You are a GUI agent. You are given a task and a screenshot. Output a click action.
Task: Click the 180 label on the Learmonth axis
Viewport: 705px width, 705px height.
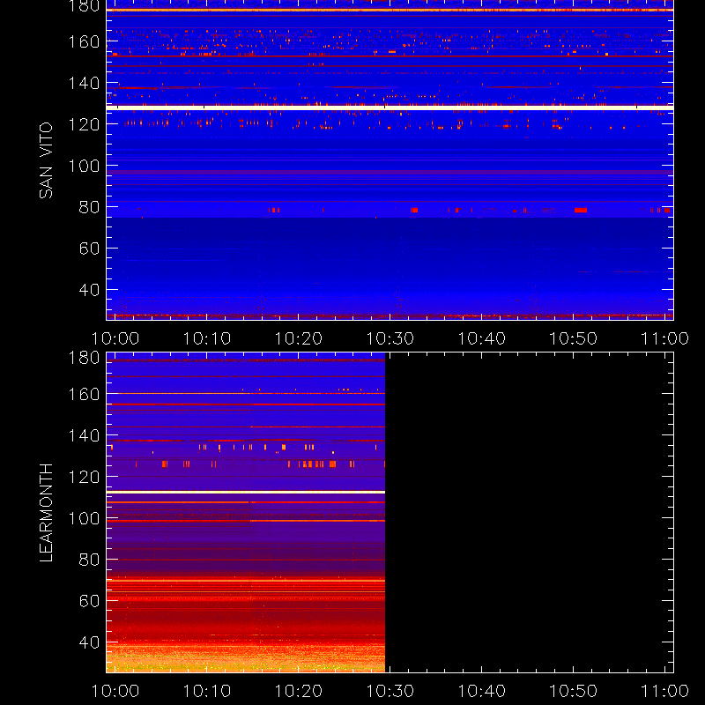tap(84, 358)
